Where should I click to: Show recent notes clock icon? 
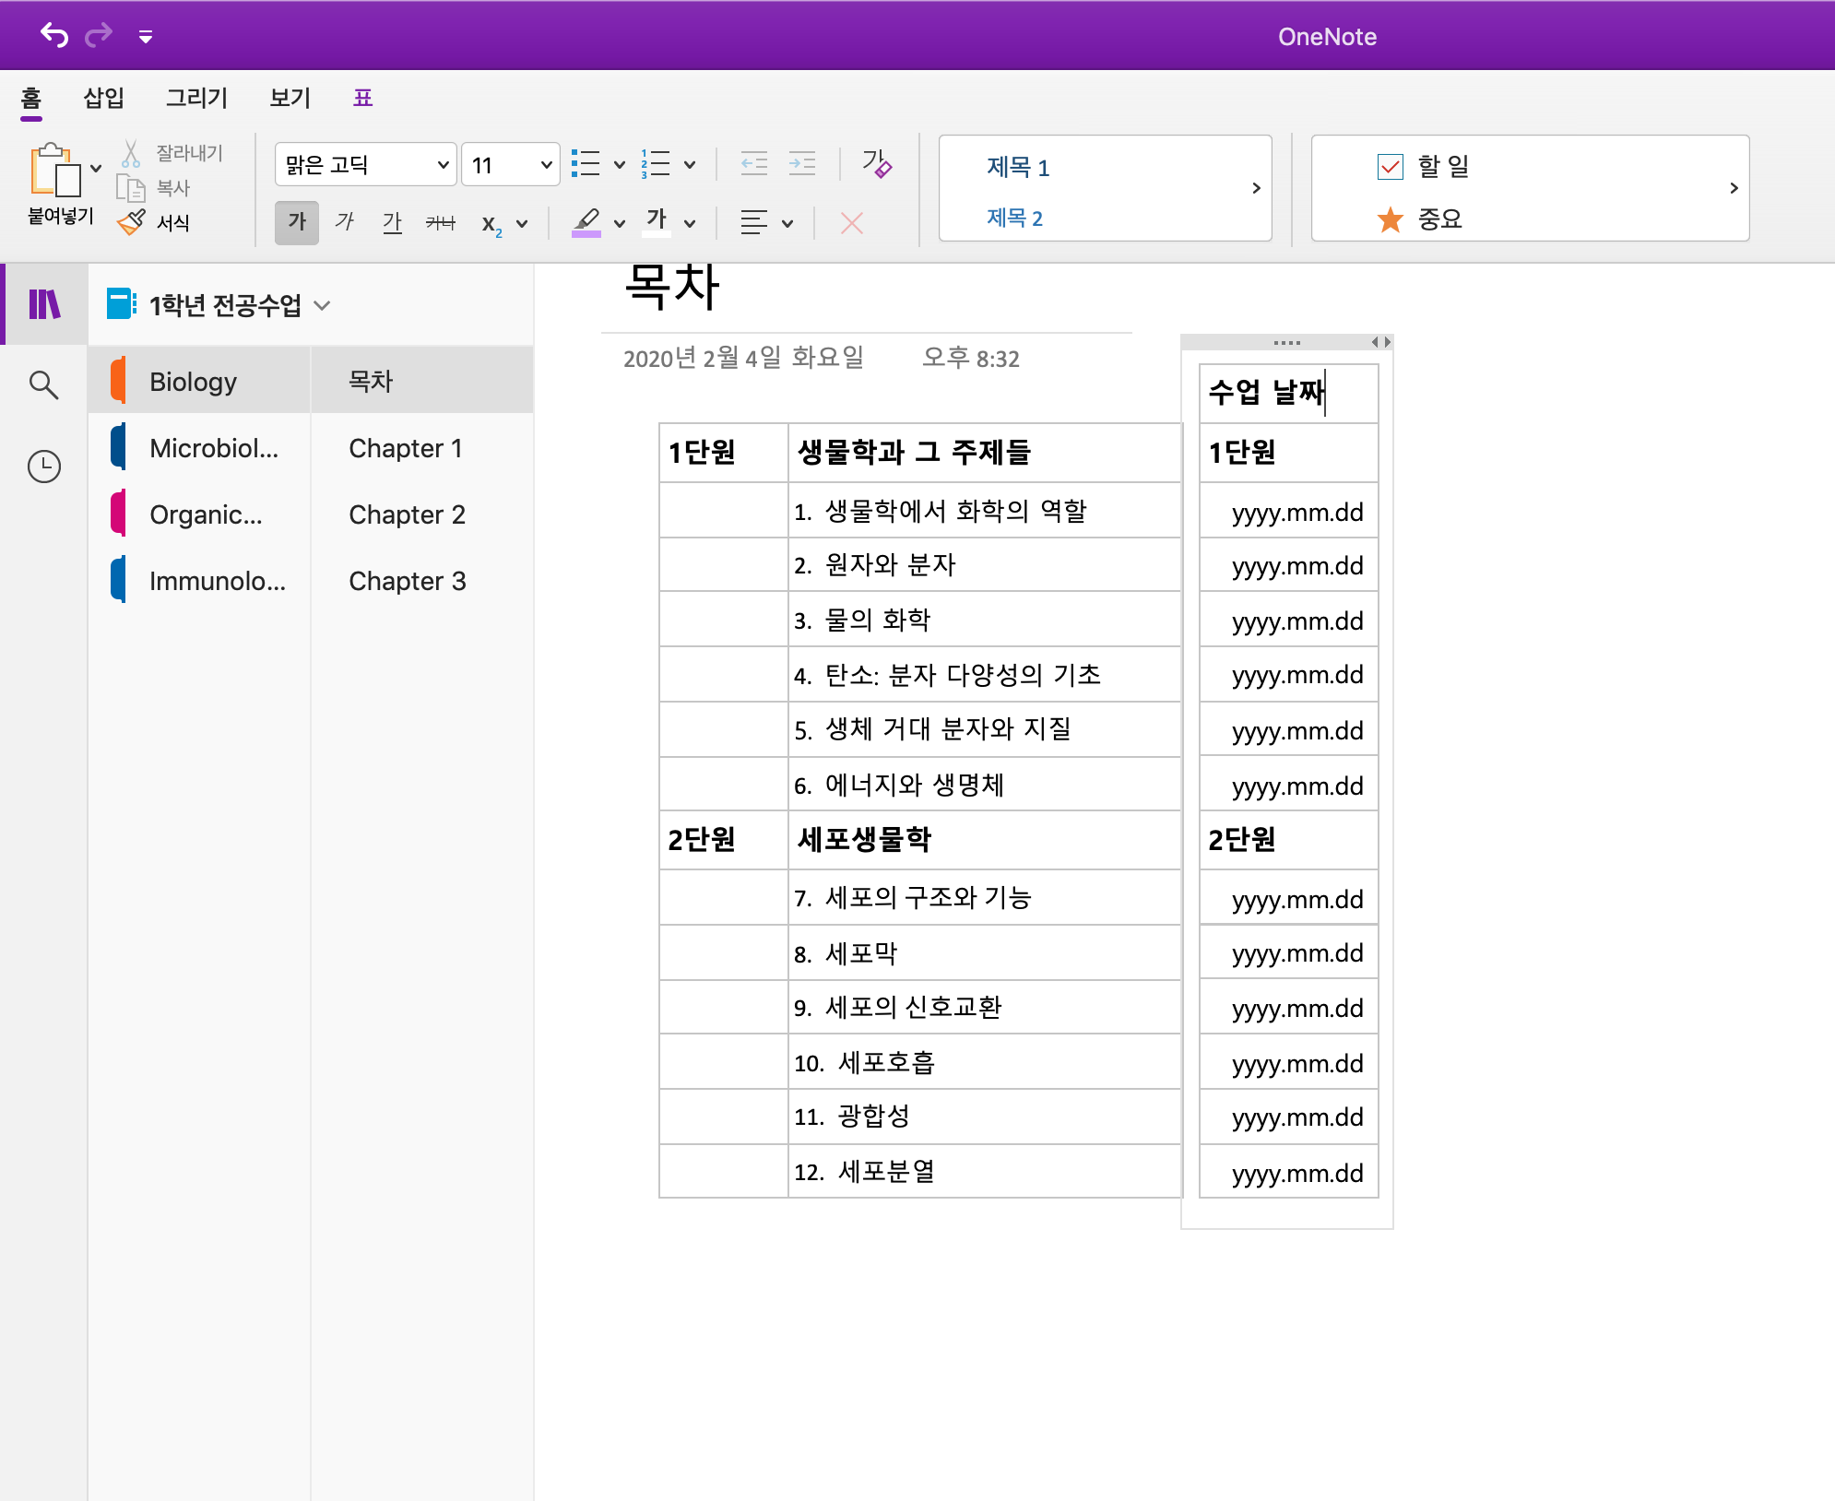43,467
